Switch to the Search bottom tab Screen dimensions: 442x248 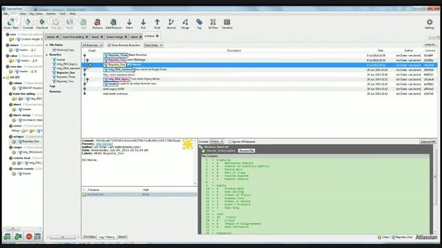(x=122, y=237)
